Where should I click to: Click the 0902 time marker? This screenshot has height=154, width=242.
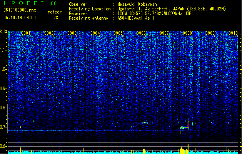[49, 33]
